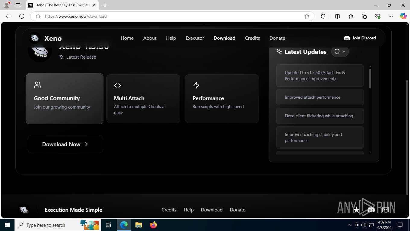Screen dimensions: 410x231
Task: Select the Performance card
Action: coord(222,99)
